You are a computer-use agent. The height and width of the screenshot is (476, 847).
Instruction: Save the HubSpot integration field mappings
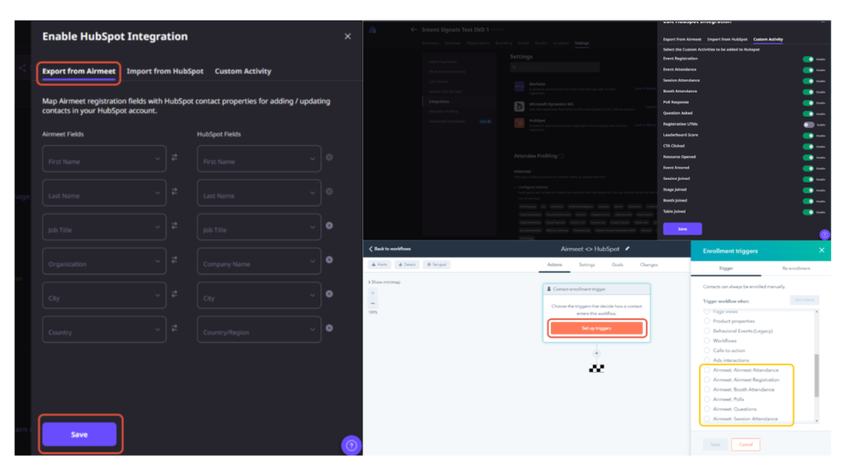(x=79, y=433)
